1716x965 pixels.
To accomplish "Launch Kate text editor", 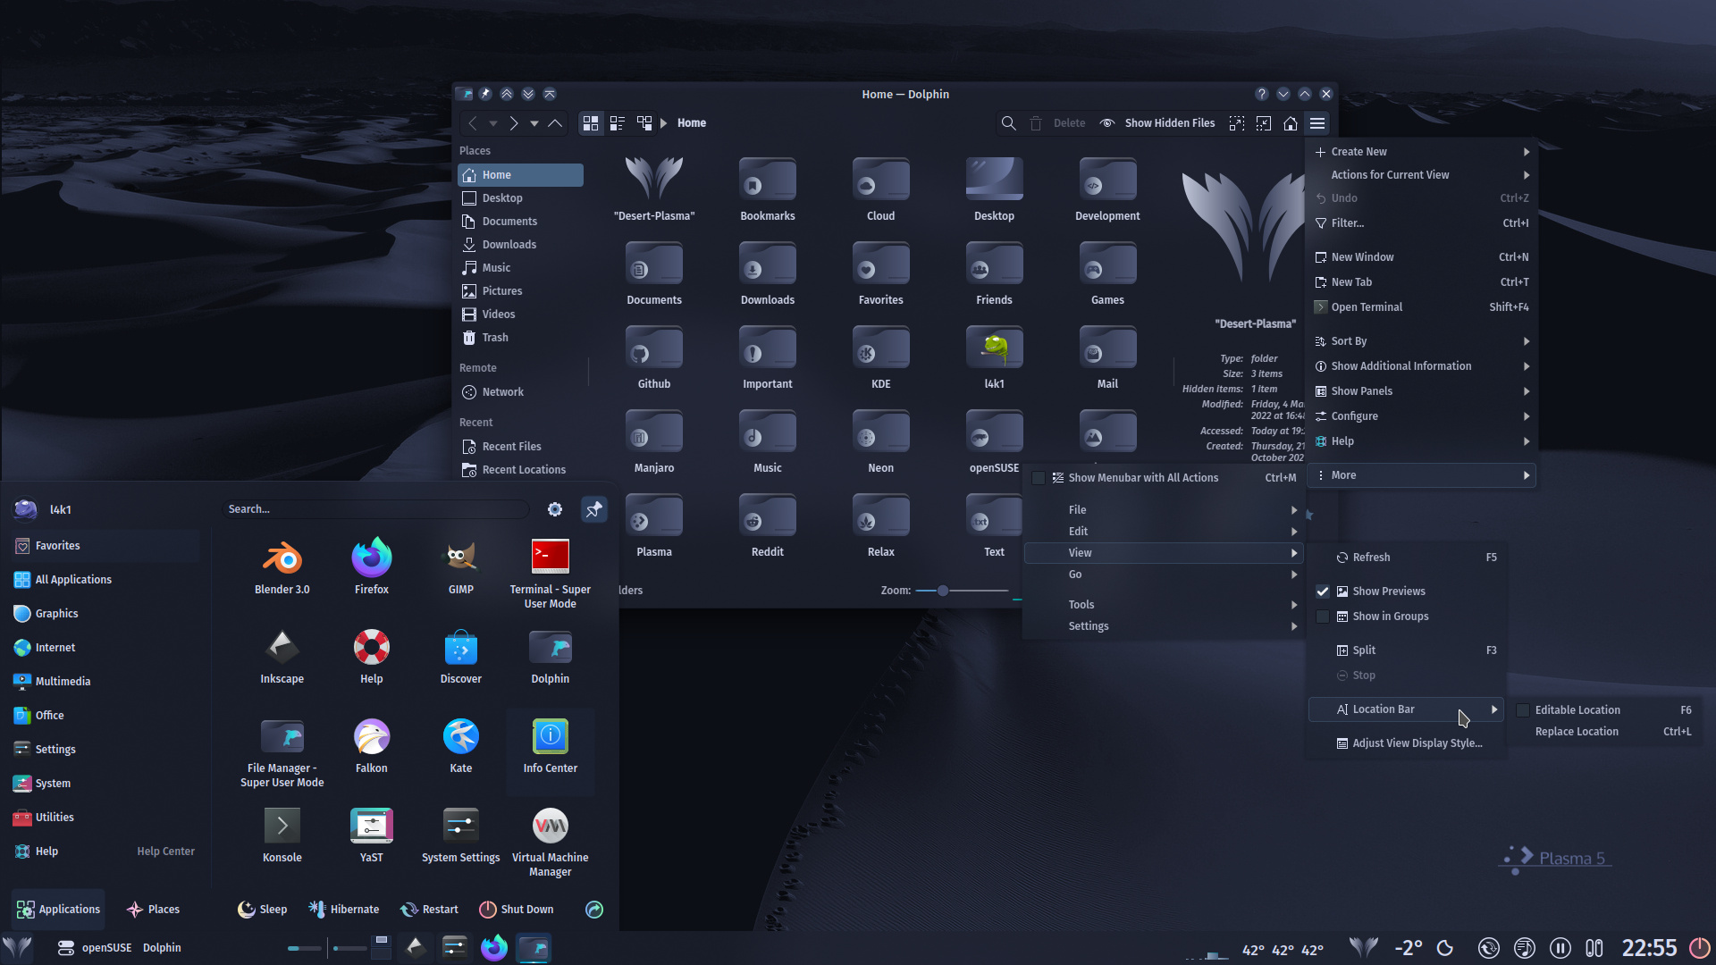I will point(461,746).
